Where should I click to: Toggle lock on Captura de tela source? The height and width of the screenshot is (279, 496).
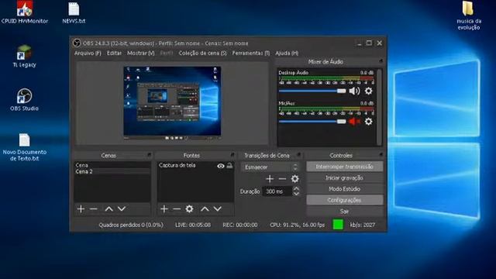tap(229, 166)
